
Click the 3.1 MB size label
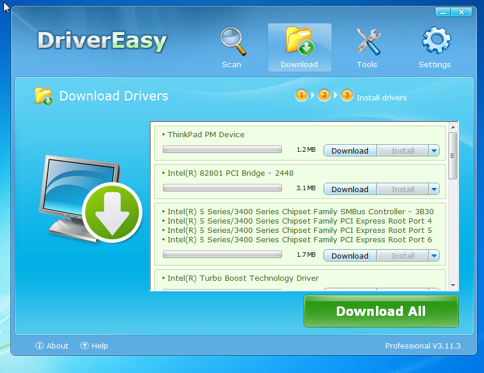pos(306,188)
